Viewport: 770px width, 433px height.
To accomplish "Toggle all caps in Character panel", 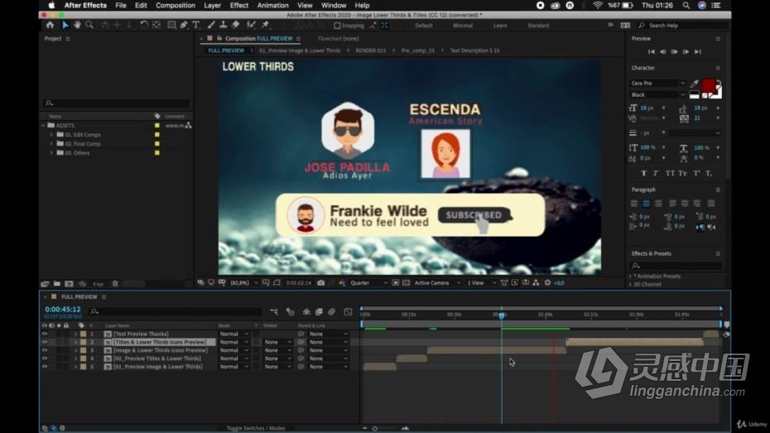I will pyautogui.click(x=670, y=173).
